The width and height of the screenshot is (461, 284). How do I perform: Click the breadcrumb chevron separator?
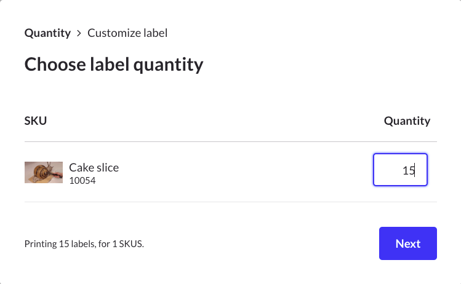coord(79,33)
